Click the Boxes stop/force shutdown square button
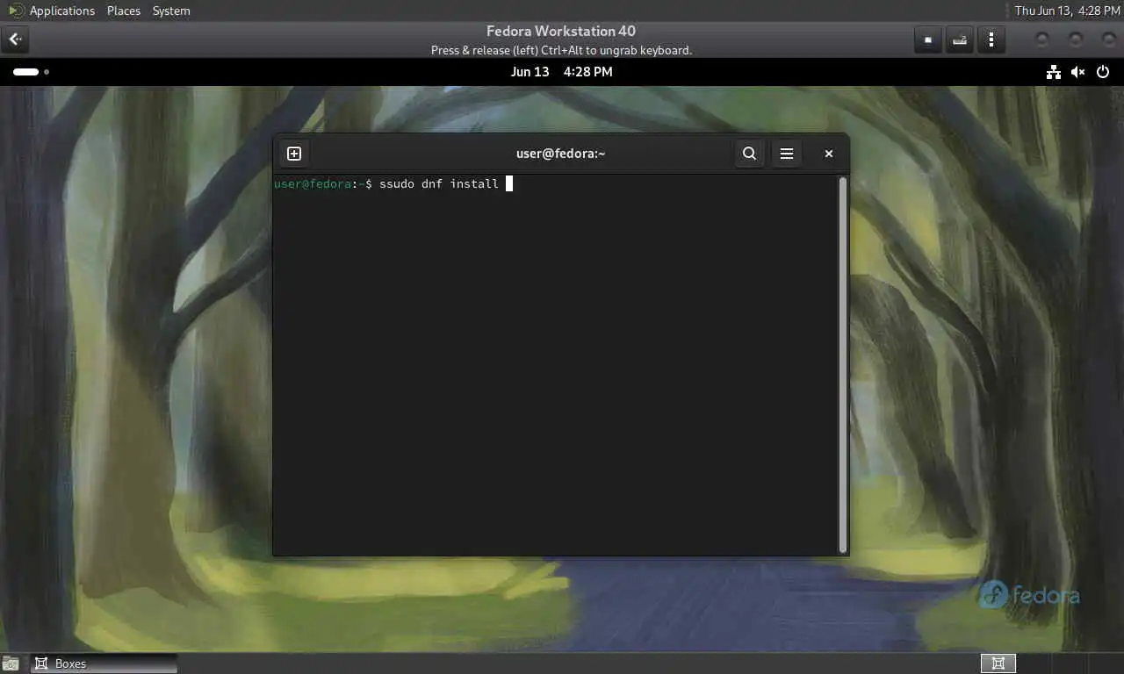Image resolution: width=1124 pixels, height=674 pixels. tap(927, 39)
